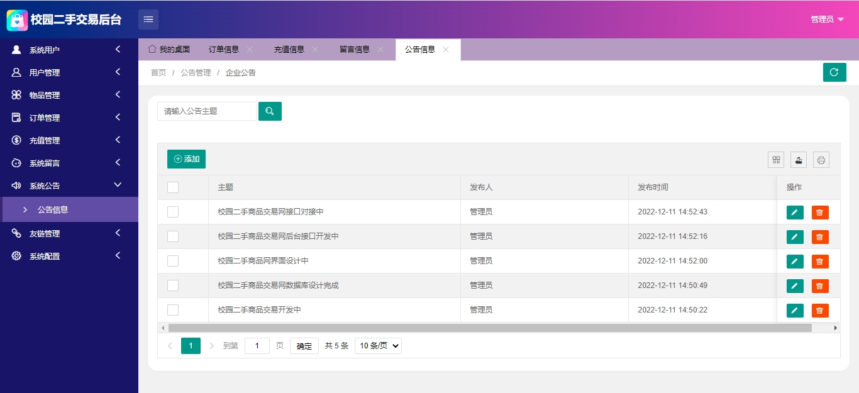The image size is (859, 393).
Task: Edit the 校园二手商品交易网数据库设计完成 row
Action: tap(795, 286)
